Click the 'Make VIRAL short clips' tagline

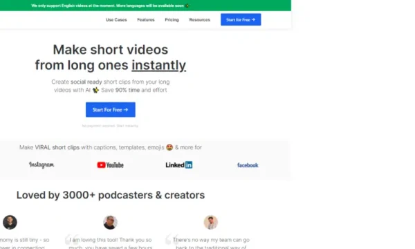point(111,147)
